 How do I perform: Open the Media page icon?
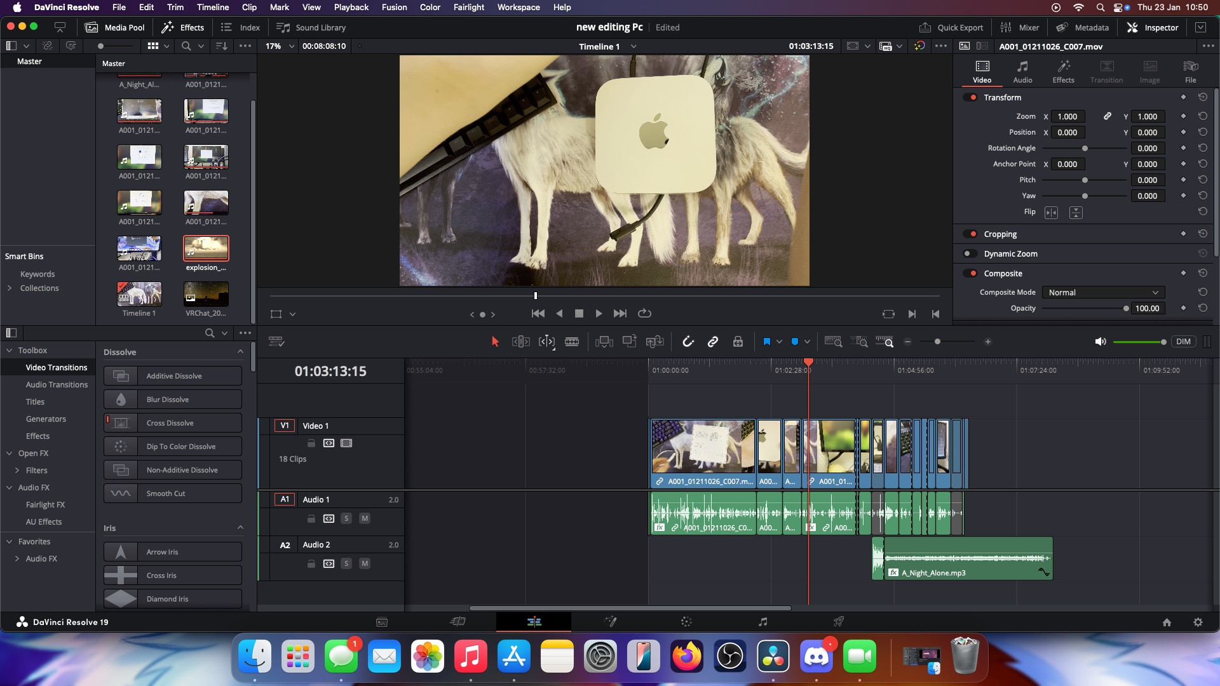(382, 622)
